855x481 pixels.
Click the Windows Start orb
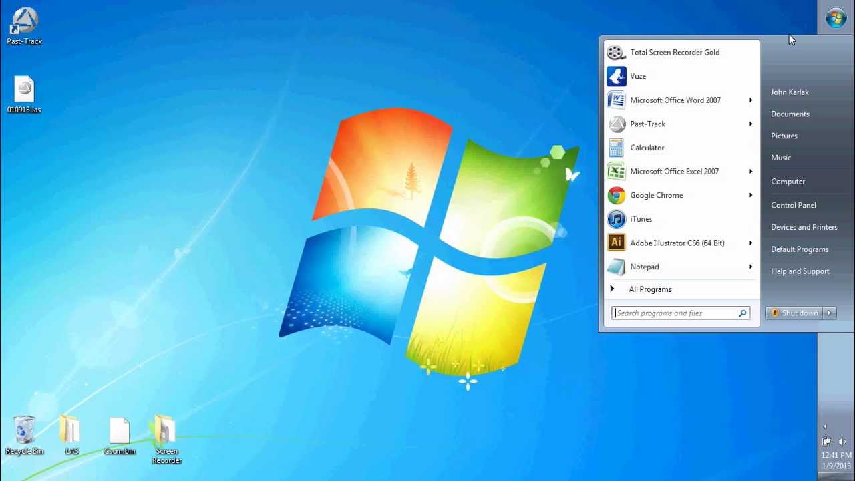point(836,18)
